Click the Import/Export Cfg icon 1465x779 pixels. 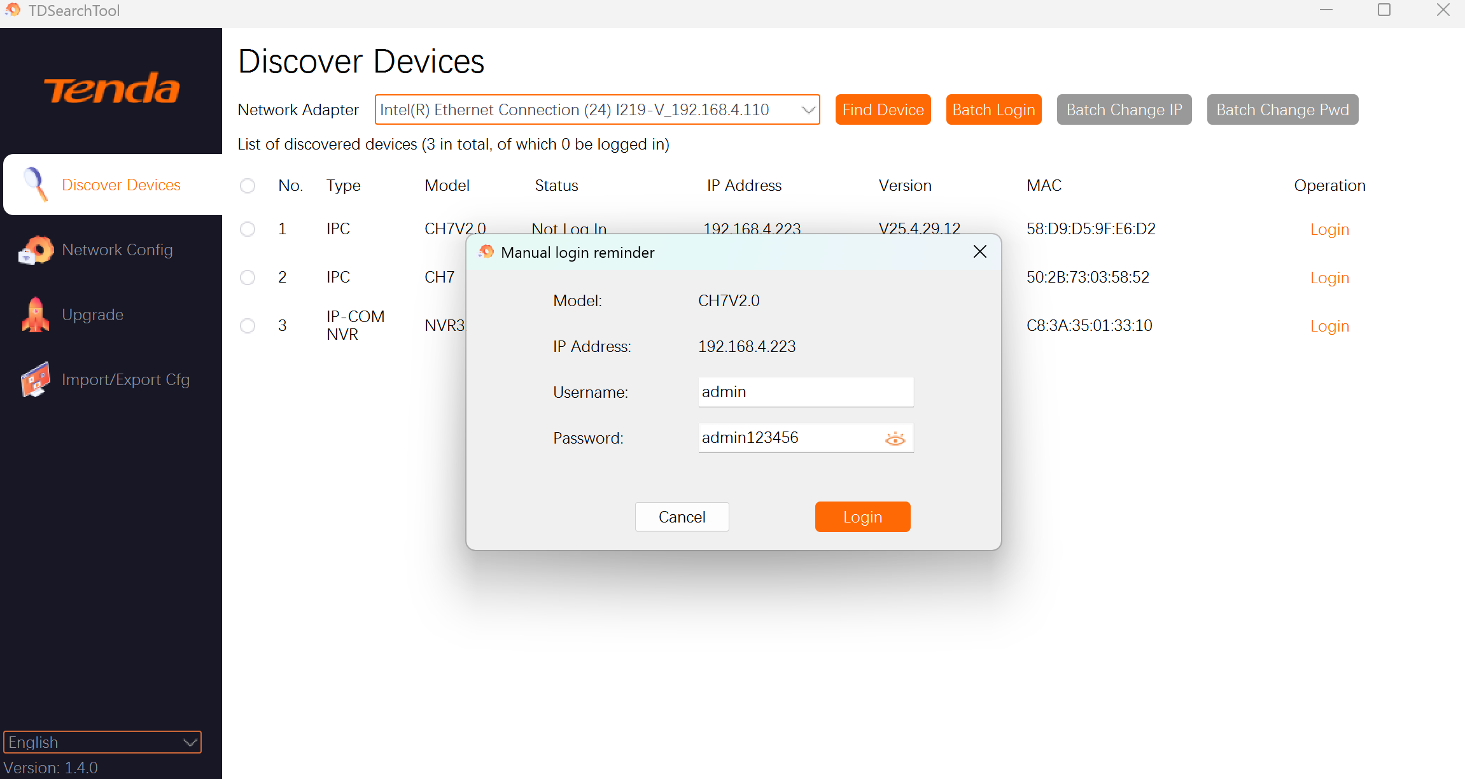point(36,380)
